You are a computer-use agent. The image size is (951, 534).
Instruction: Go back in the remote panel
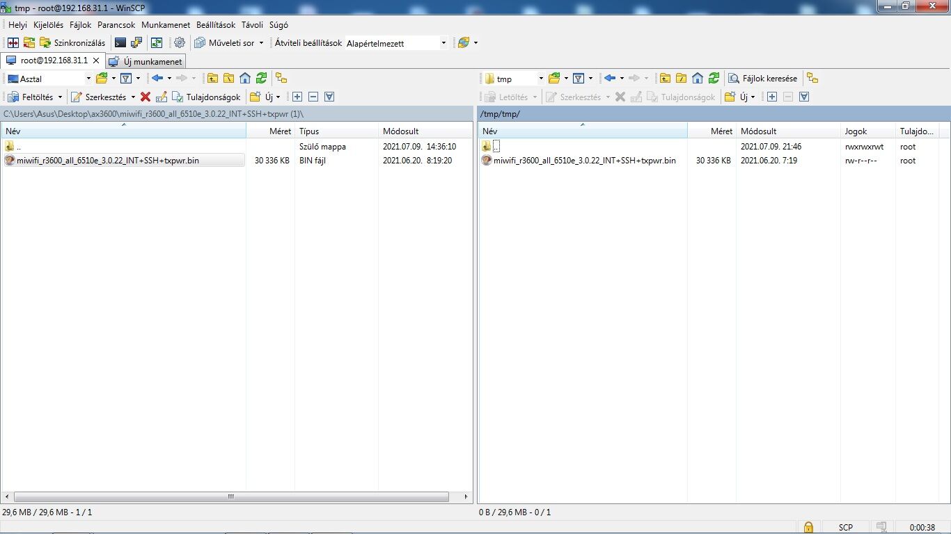[610, 79]
